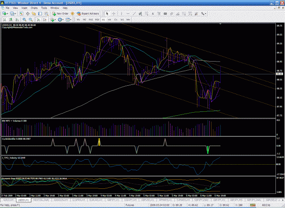Click the 6 Mar 19:00 time axis label
This screenshot has height=208, width=285.
pyautogui.click(x=220, y=196)
